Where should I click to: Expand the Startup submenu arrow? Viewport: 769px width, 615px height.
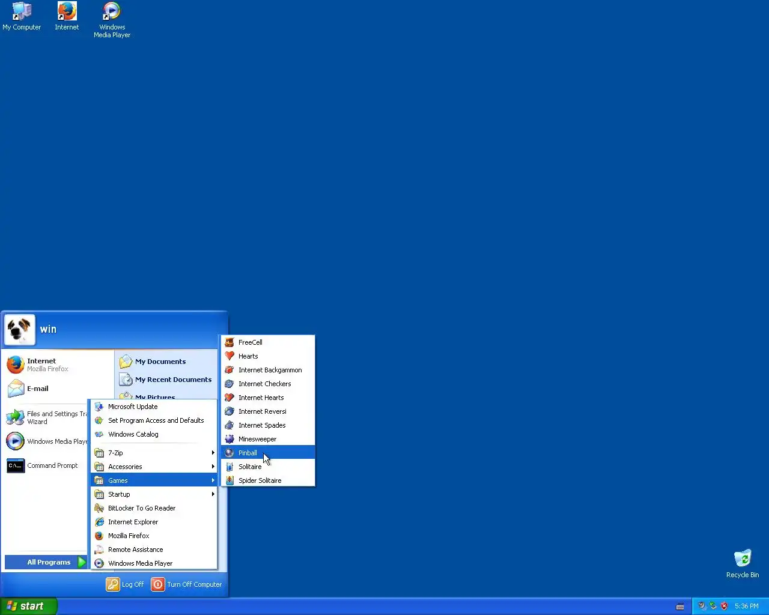pos(213,494)
